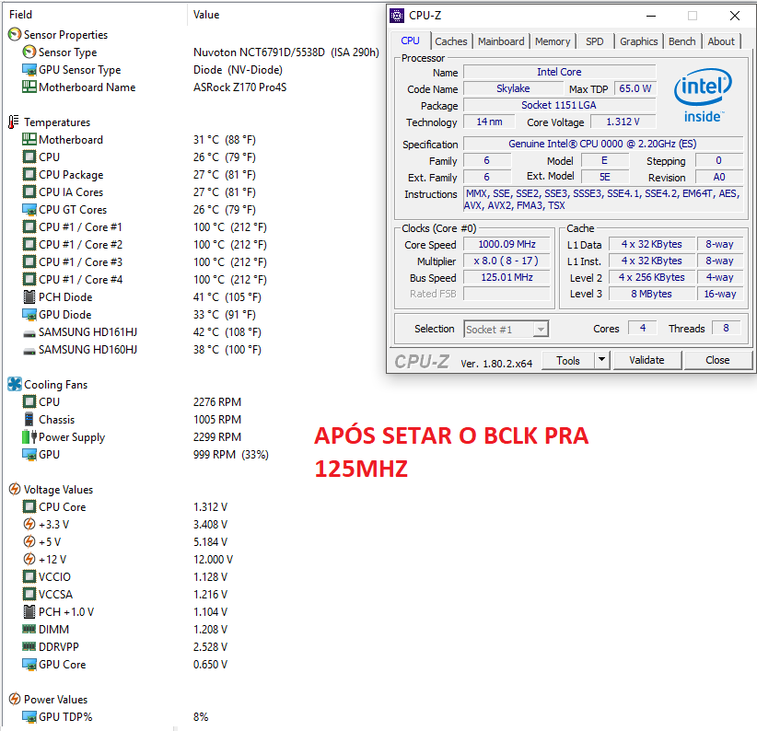Click the Sensor Properties gauge icon

pyautogui.click(x=15, y=34)
